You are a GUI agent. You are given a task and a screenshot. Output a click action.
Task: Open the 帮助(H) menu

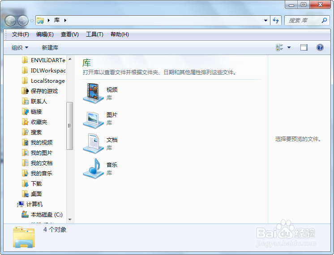coord(120,34)
